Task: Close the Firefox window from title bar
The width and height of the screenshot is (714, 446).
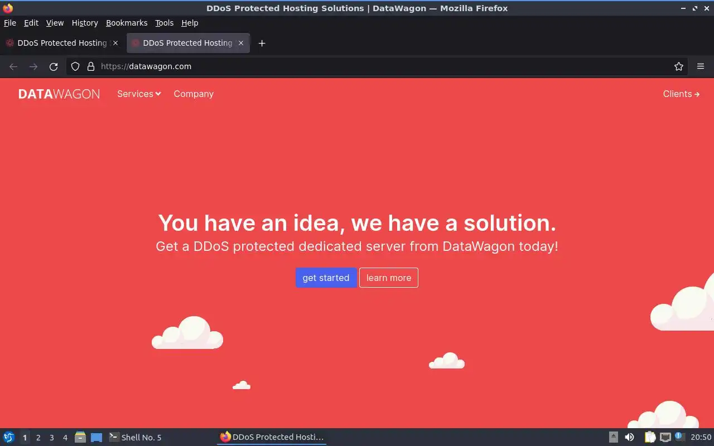Action: pos(706,8)
